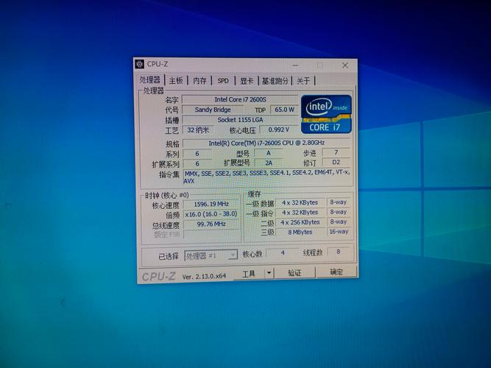Go to the 关于 tab
This screenshot has width=491, height=368.
[x=303, y=81]
